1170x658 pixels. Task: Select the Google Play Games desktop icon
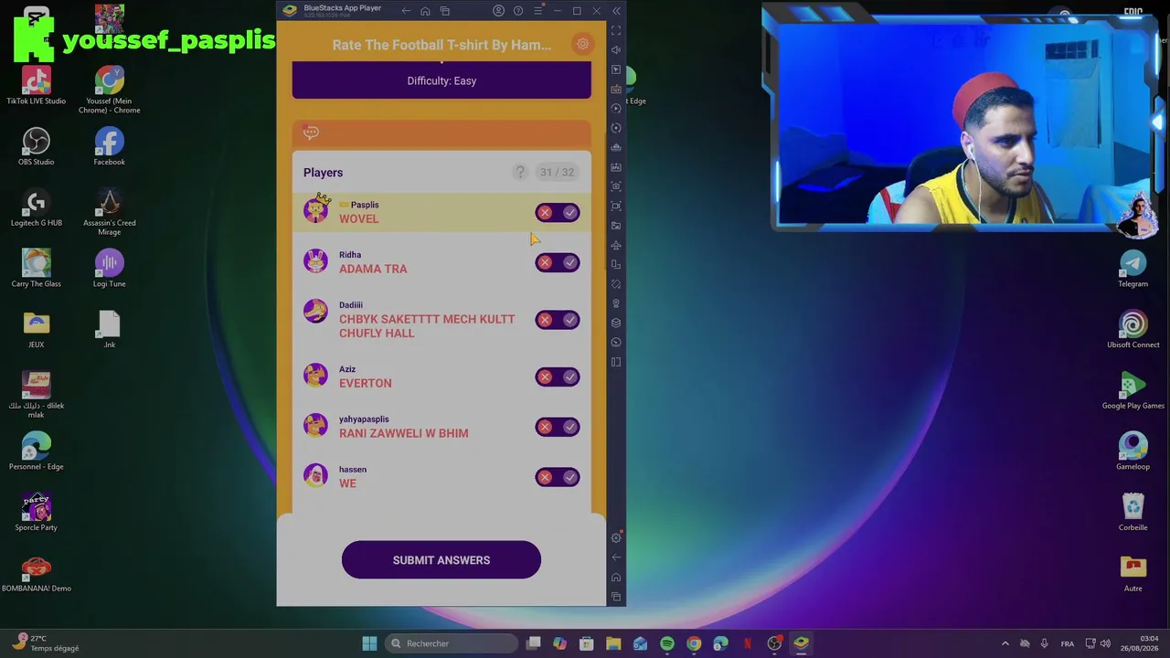click(1133, 391)
